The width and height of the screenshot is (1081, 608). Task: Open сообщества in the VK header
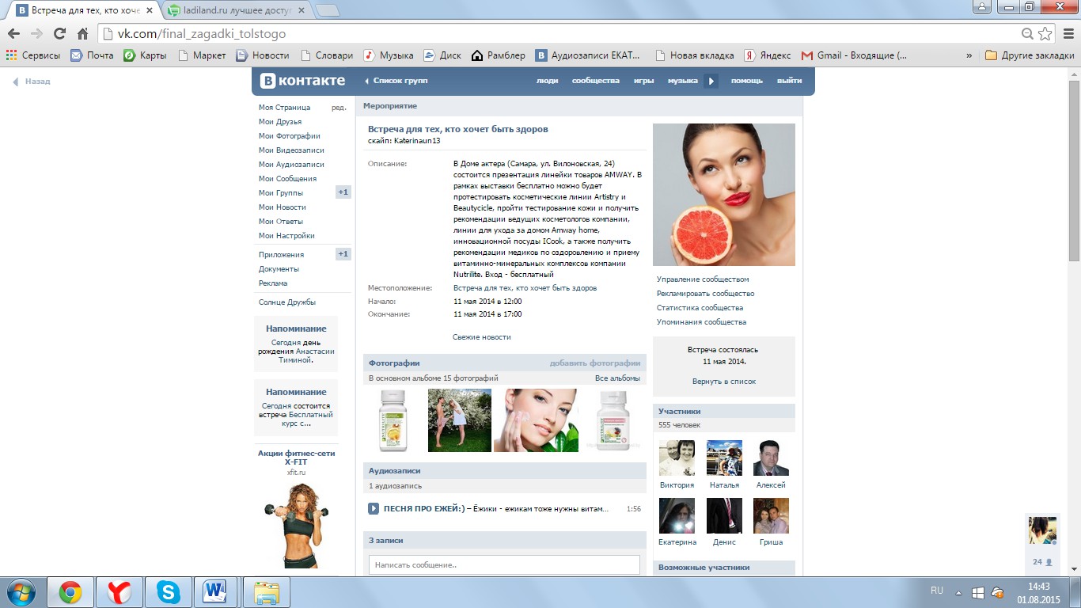pos(595,81)
